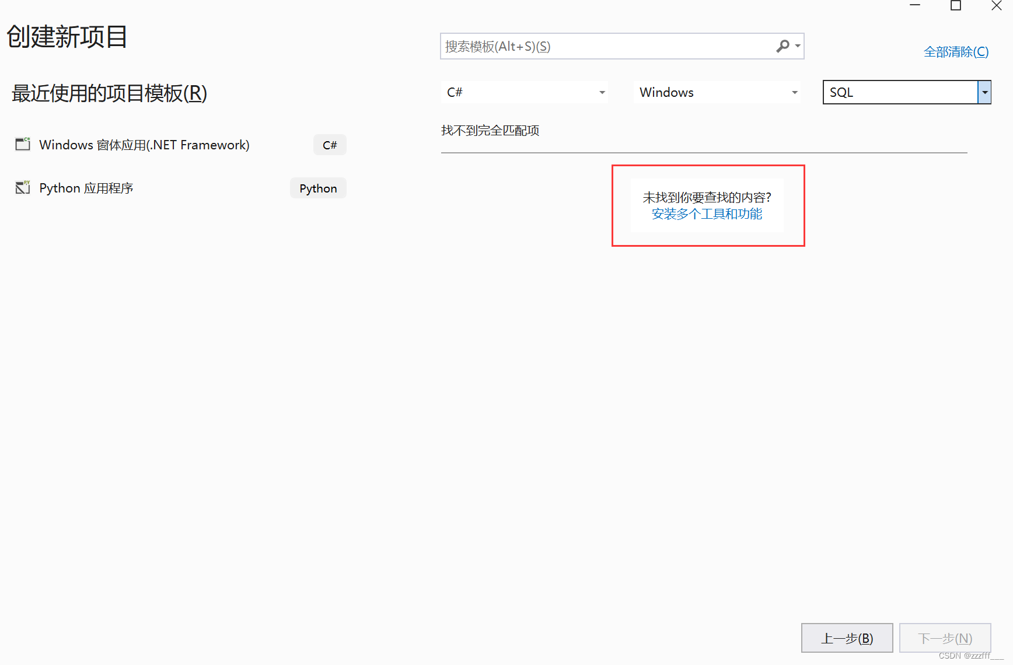This screenshot has height=665, width=1013.
Task: Click the 上一步(B) button
Action: point(847,638)
